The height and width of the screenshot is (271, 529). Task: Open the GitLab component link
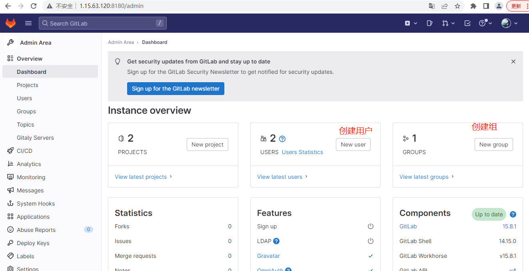tap(408, 226)
